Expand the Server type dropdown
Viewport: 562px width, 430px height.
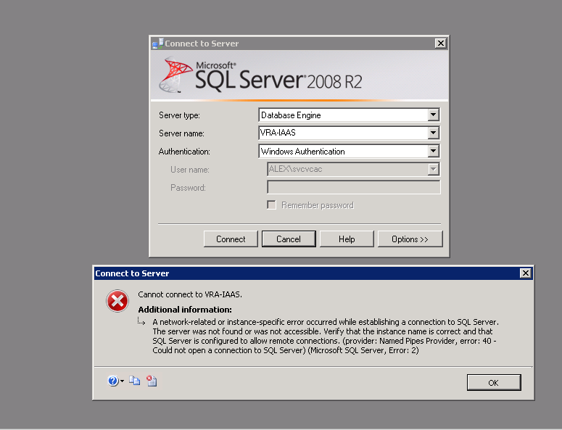(433, 115)
